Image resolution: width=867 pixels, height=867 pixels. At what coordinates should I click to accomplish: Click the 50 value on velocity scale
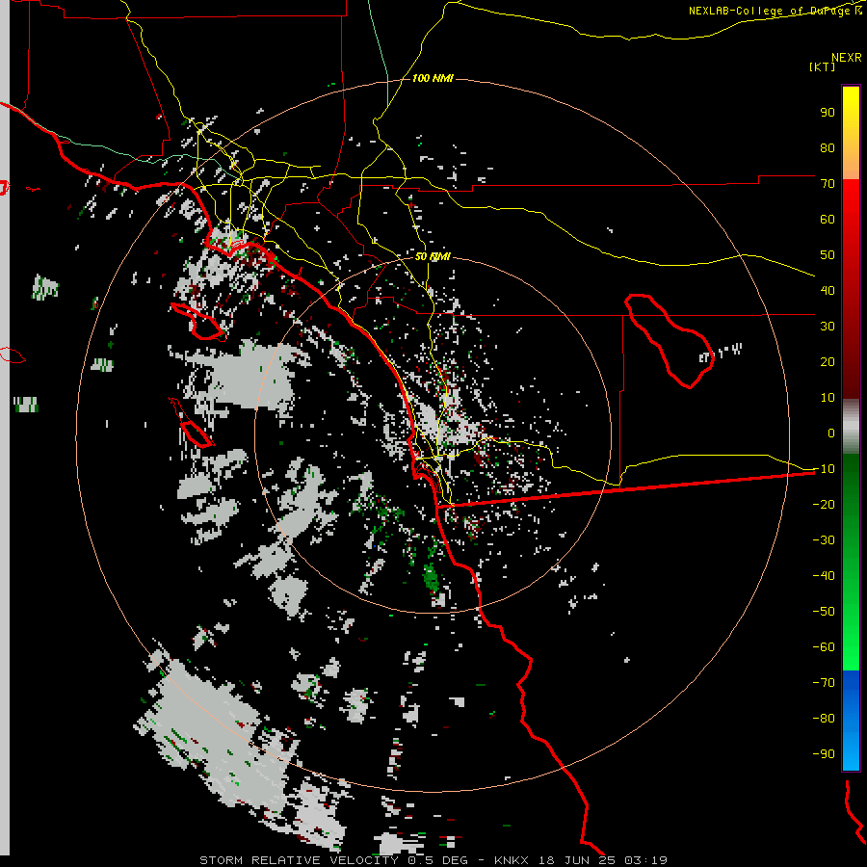(828, 255)
